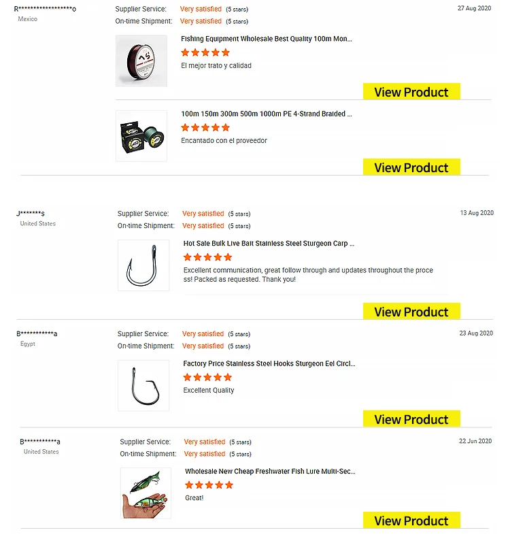The image size is (510, 541).
Task: Click the hand-held fish lure thumbnail
Action: (x=146, y=493)
